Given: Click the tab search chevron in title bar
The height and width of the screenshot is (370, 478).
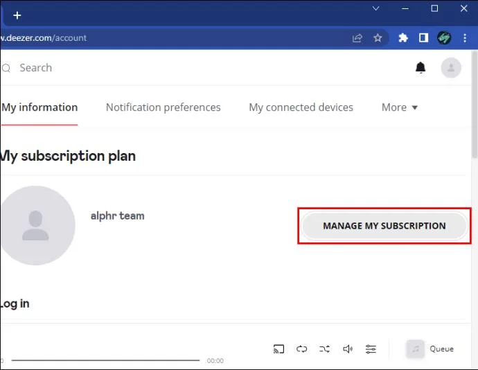Looking at the screenshot, I should pyautogui.click(x=375, y=8).
